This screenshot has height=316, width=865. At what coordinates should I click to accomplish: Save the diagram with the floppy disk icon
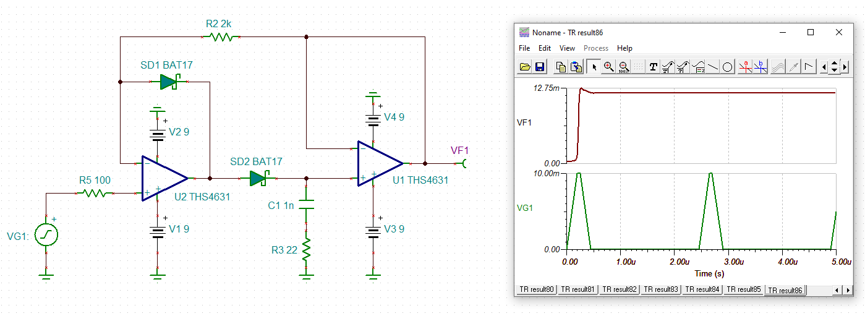pos(539,67)
